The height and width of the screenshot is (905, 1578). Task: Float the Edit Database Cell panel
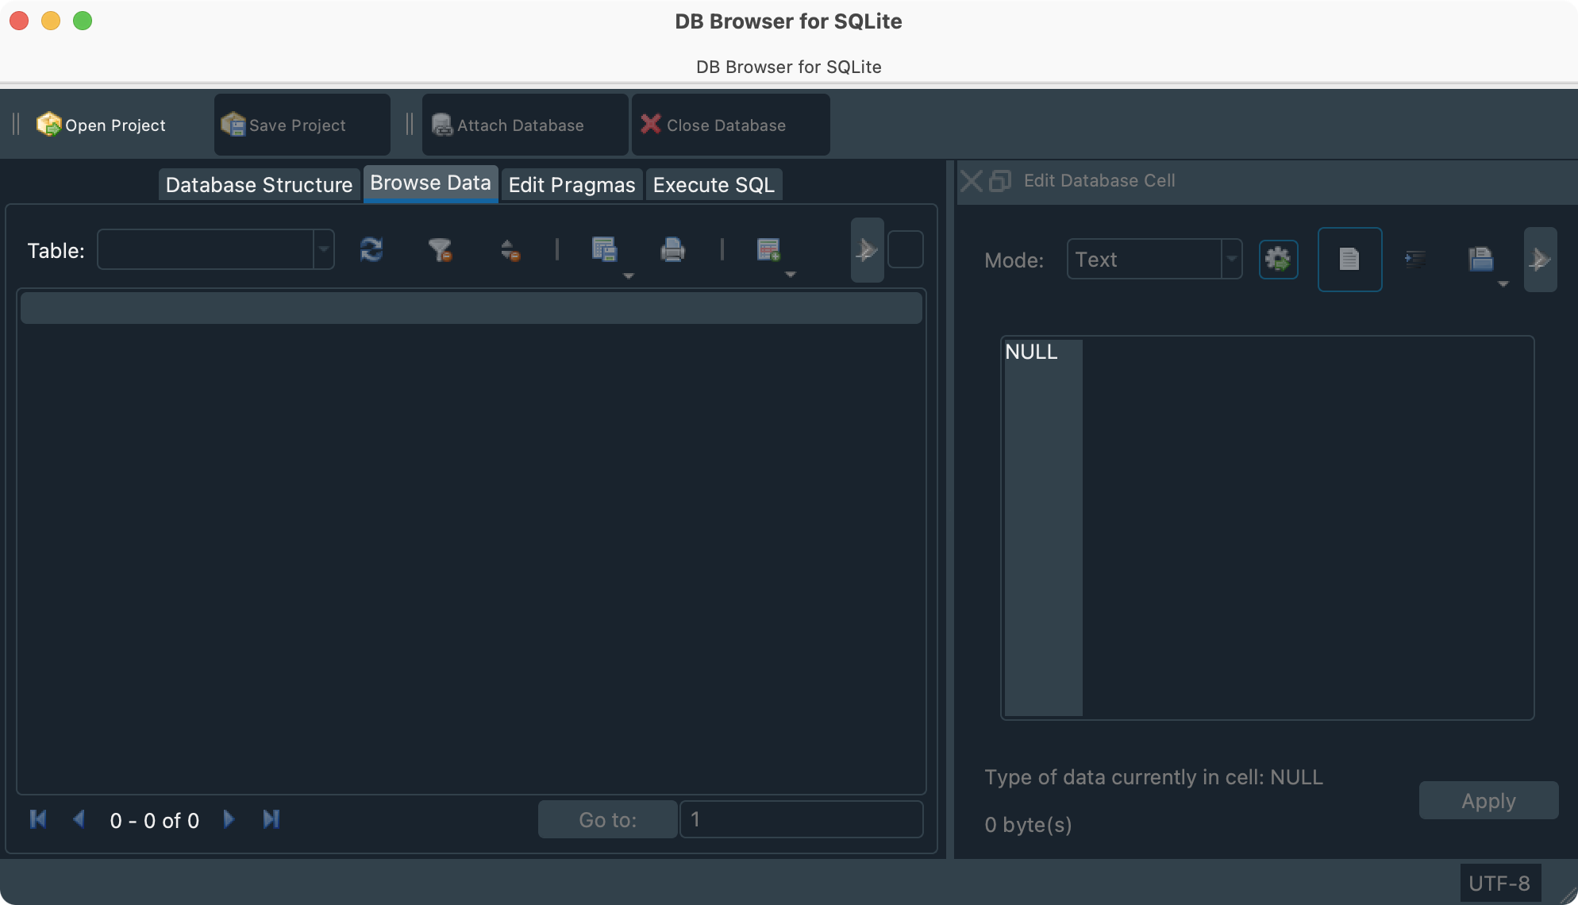coord(998,181)
